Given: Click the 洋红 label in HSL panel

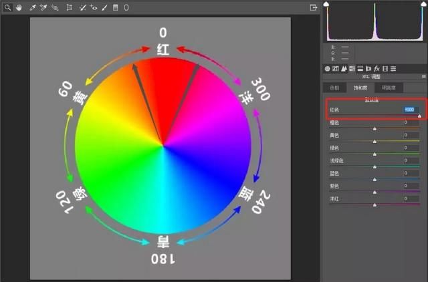Looking at the screenshot, I should click(334, 199).
